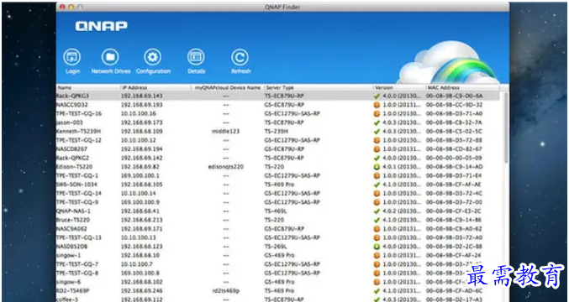Sort by the IP Address column header
This screenshot has width=569, height=302.
(x=155, y=87)
